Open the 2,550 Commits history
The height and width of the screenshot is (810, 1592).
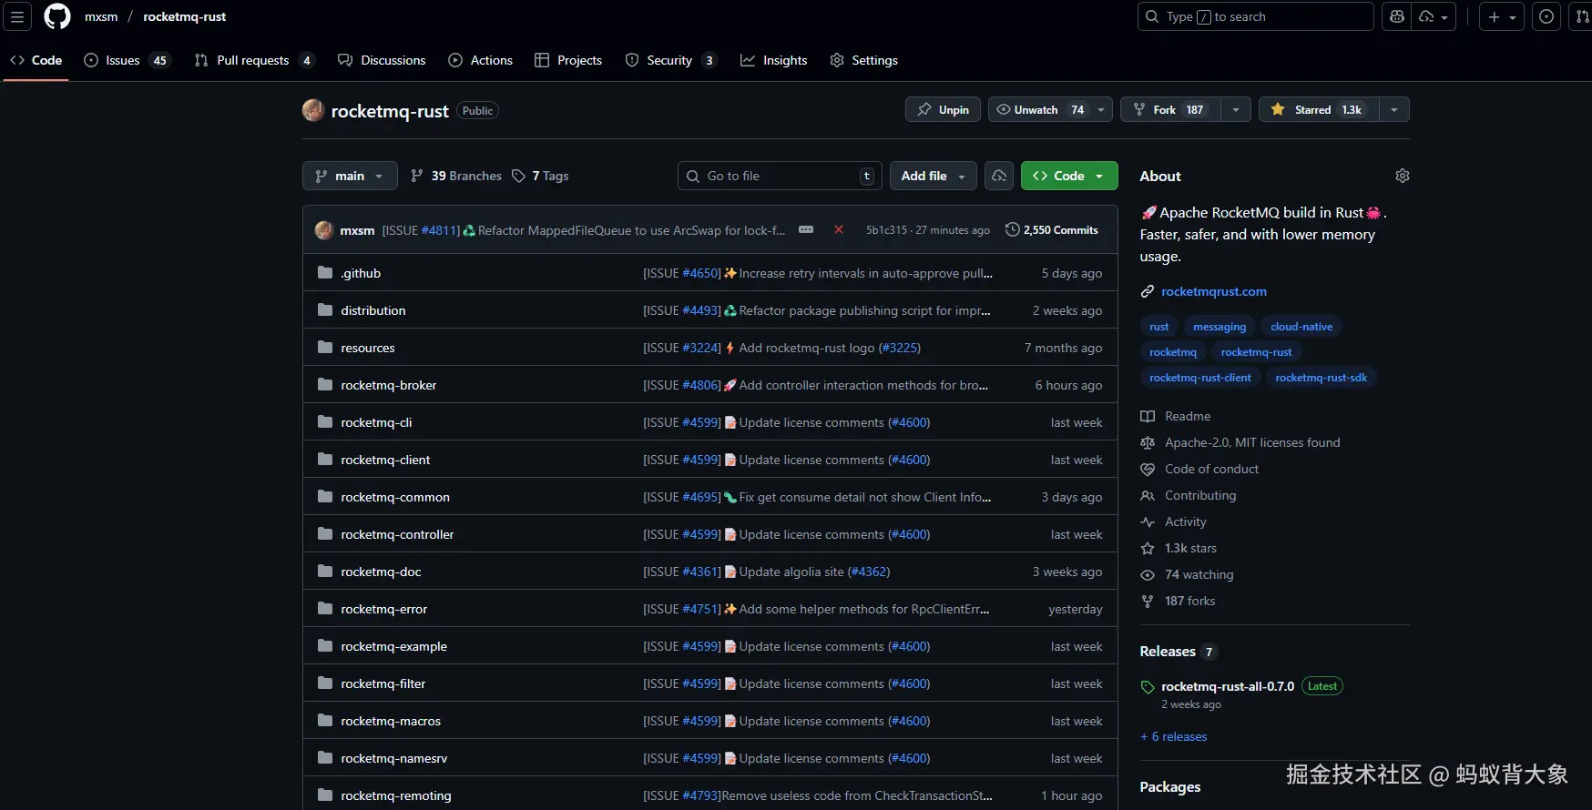[1052, 230]
